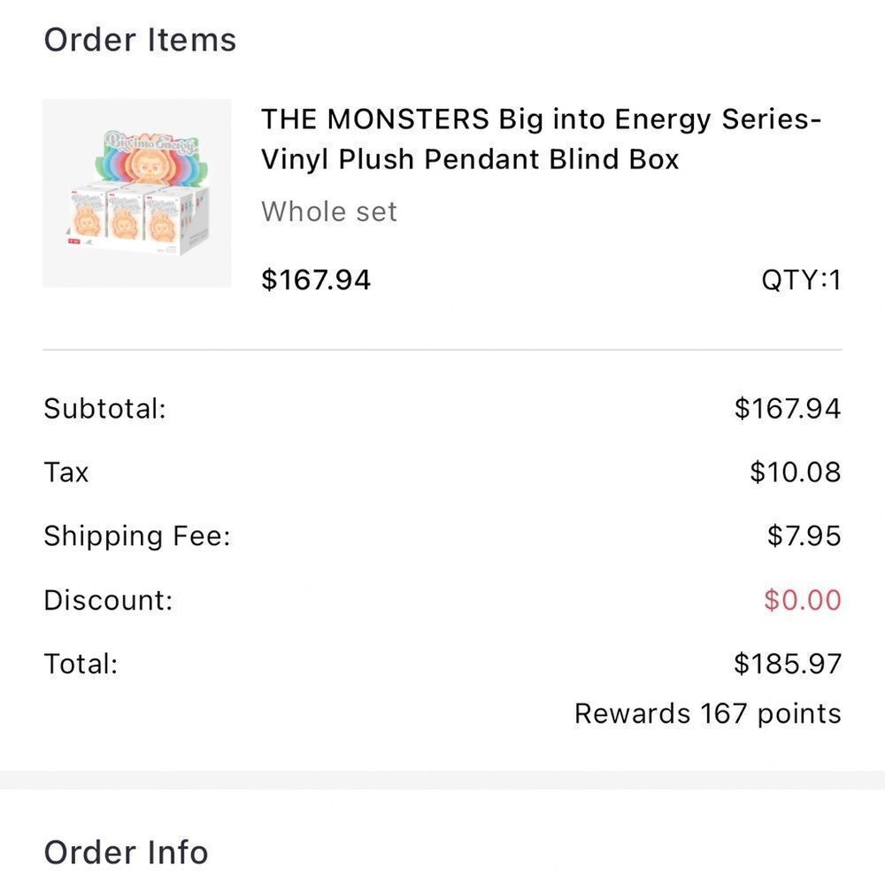Image resolution: width=885 pixels, height=885 pixels.
Task: Tap the Order Items heading
Action: pyautogui.click(x=140, y=40)
